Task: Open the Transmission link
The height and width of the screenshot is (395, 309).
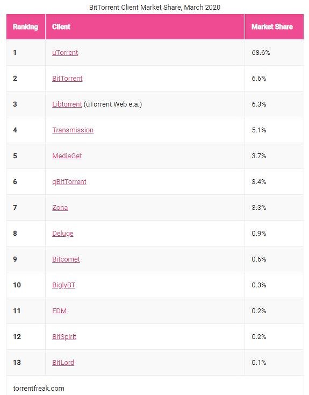Action: (73, 130)
